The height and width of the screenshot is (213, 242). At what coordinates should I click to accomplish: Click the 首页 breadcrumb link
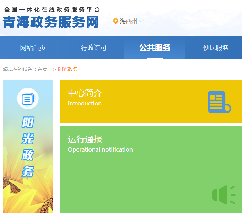[x=43, y=69]
